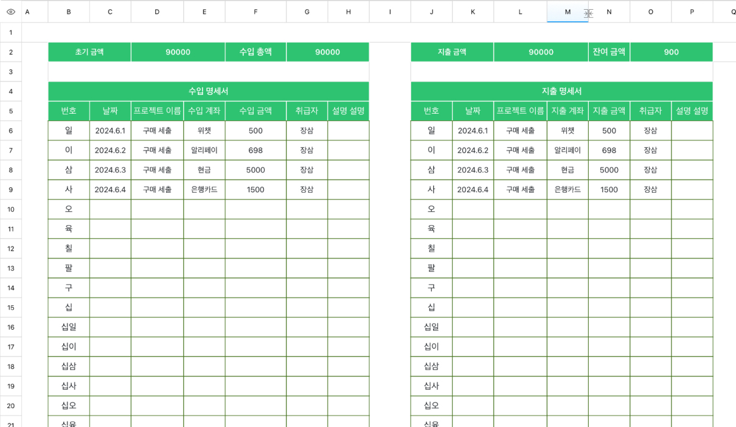Click the 90000 value next to 초기 금액
736x427 pixels.
pyautogui.click(x=178, y=52)
